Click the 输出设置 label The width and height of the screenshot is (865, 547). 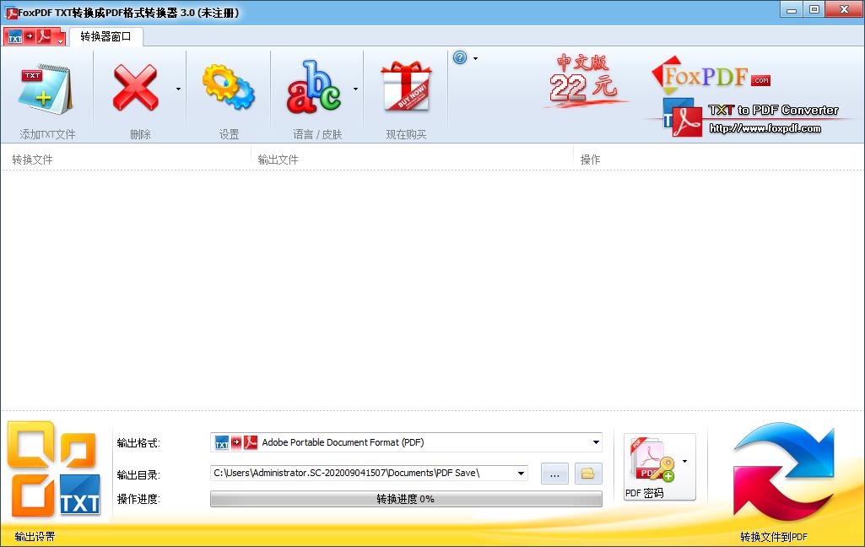(35, 537)
